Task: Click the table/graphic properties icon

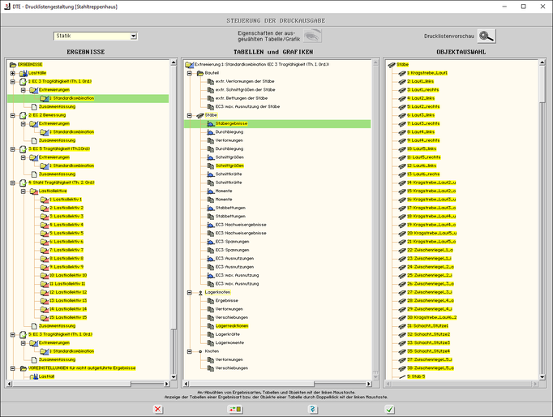Action: click(312, 36)
